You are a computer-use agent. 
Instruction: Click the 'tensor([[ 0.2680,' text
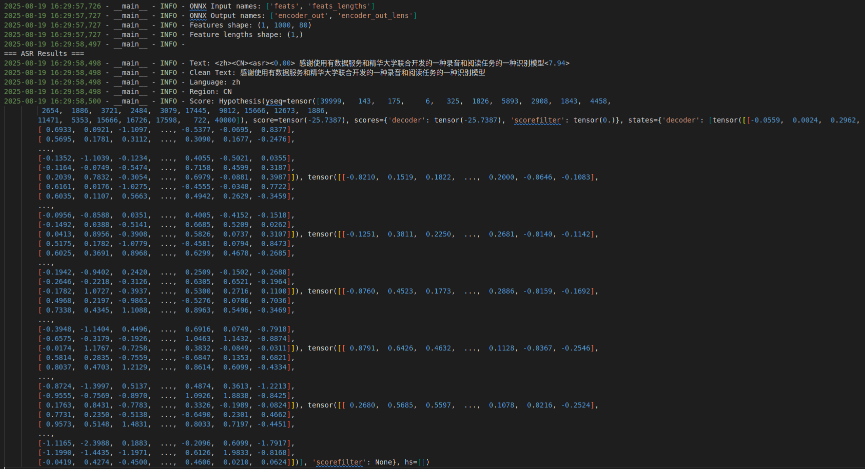343,405
